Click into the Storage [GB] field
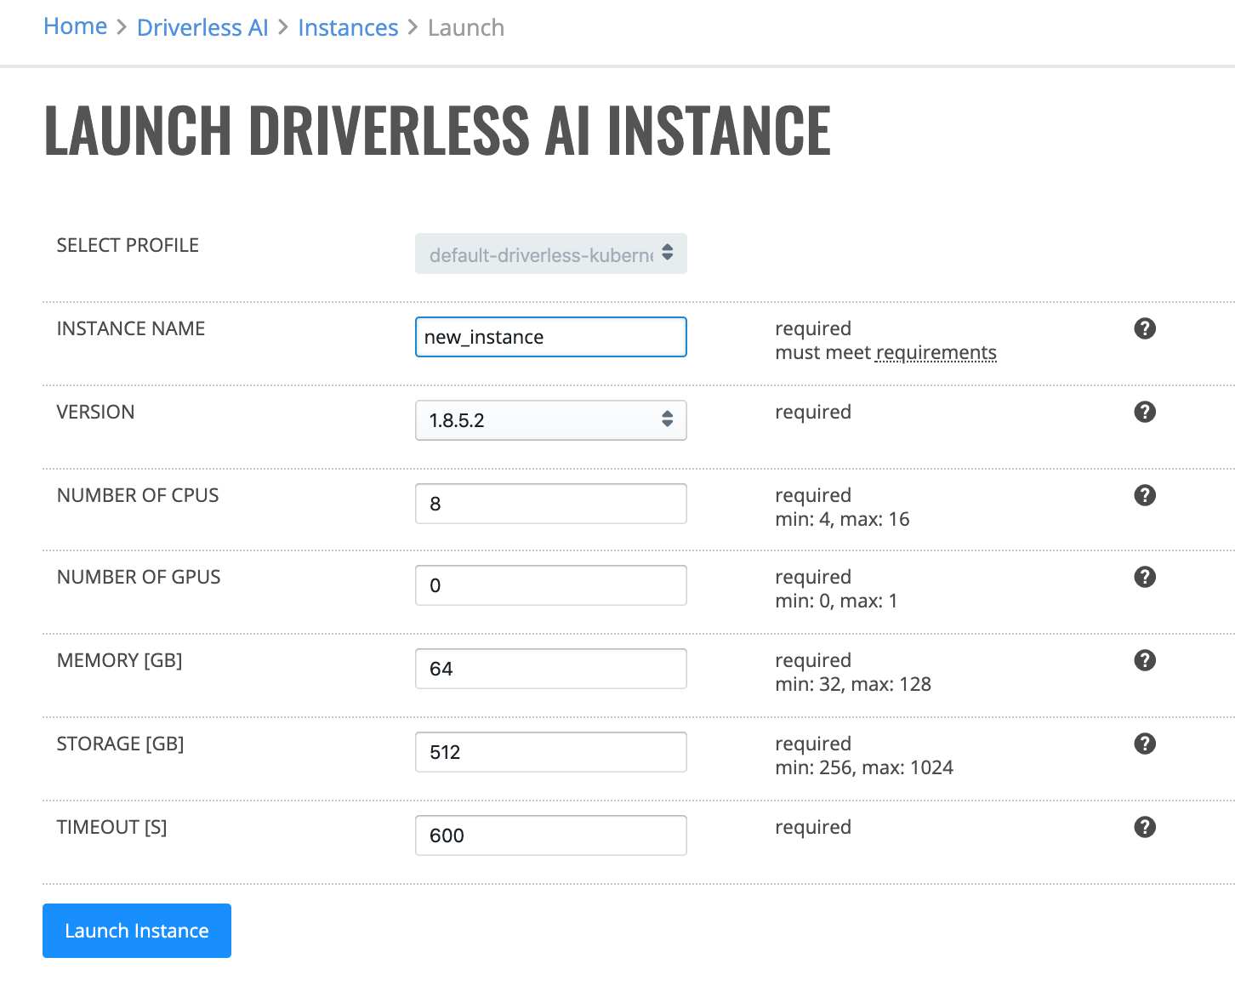 [x=550, y=752]
